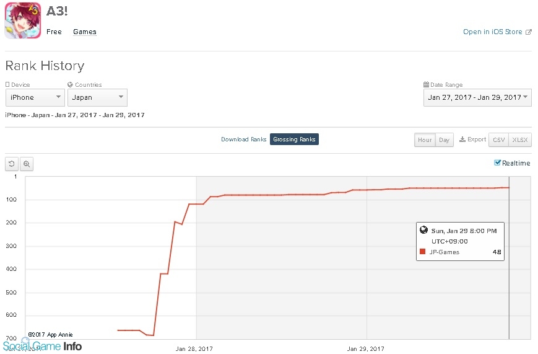Switch to Download Ranks tab
538x354 pixels.
[243, 139]
